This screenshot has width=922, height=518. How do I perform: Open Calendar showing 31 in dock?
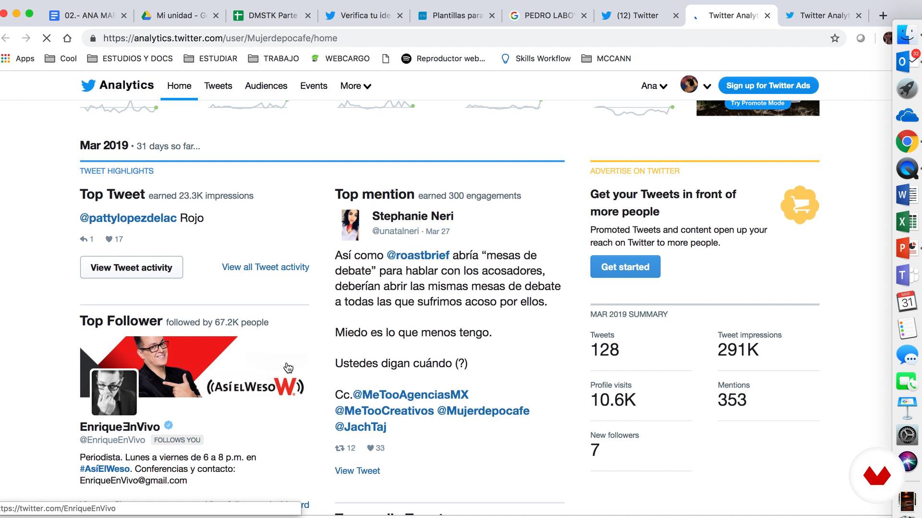coord(907,302)
